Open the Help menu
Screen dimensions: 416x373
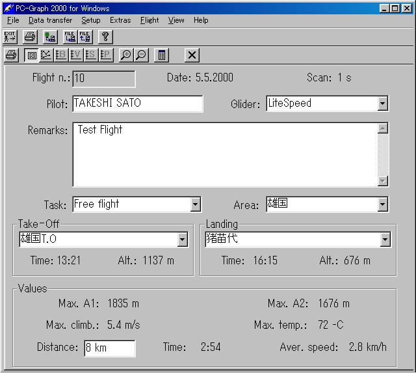[x=201, y=20]
